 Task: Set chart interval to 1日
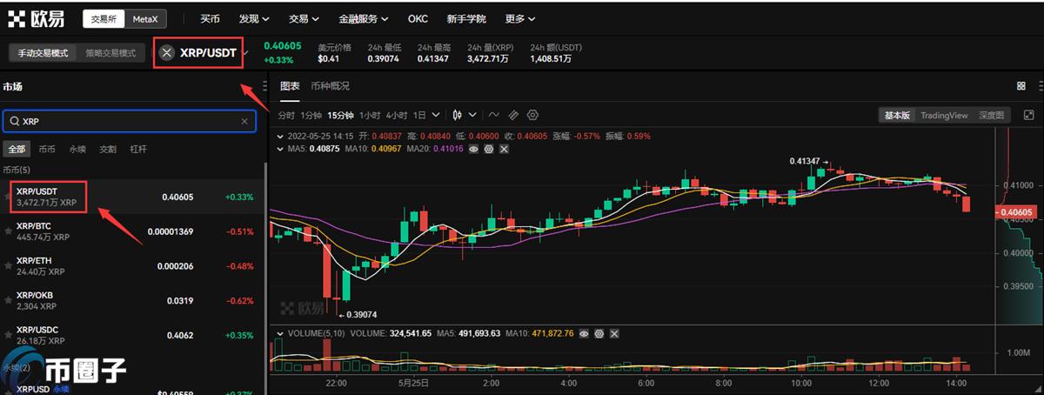click(x=419, y=115)
